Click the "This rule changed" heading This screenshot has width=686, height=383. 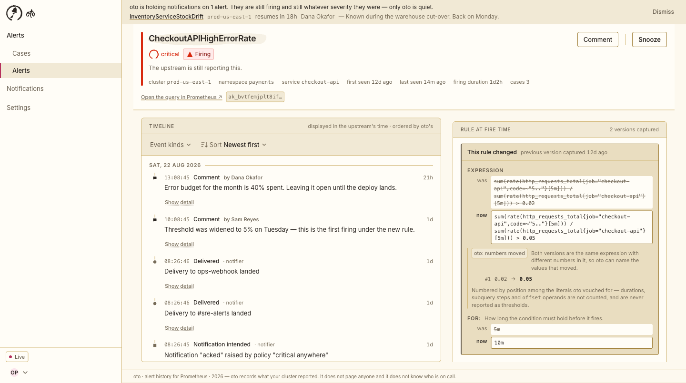tap(492, 152)
